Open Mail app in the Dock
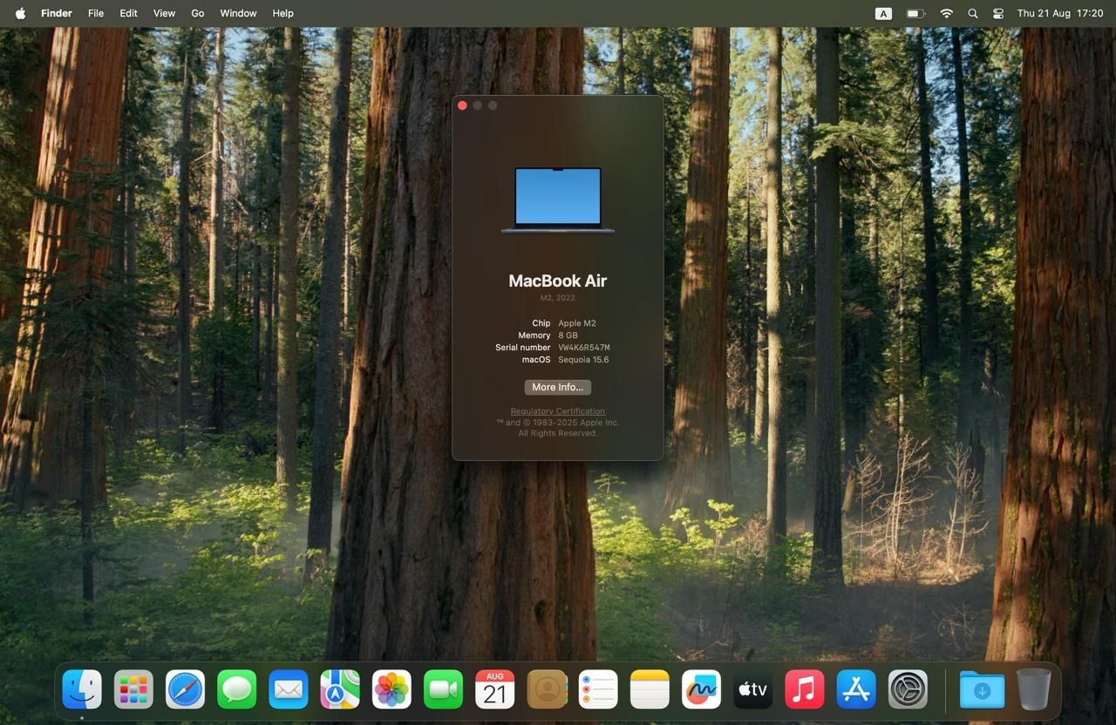This screenshot has height=725, width=1116. click(289, 690)
